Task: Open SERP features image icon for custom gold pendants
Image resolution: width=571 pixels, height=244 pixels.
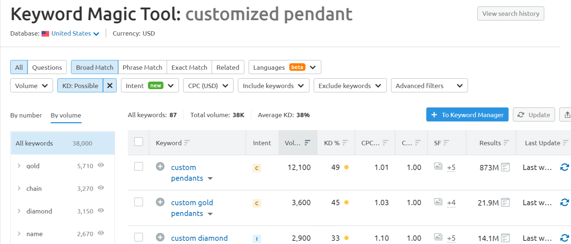Action: coord(438,202)
